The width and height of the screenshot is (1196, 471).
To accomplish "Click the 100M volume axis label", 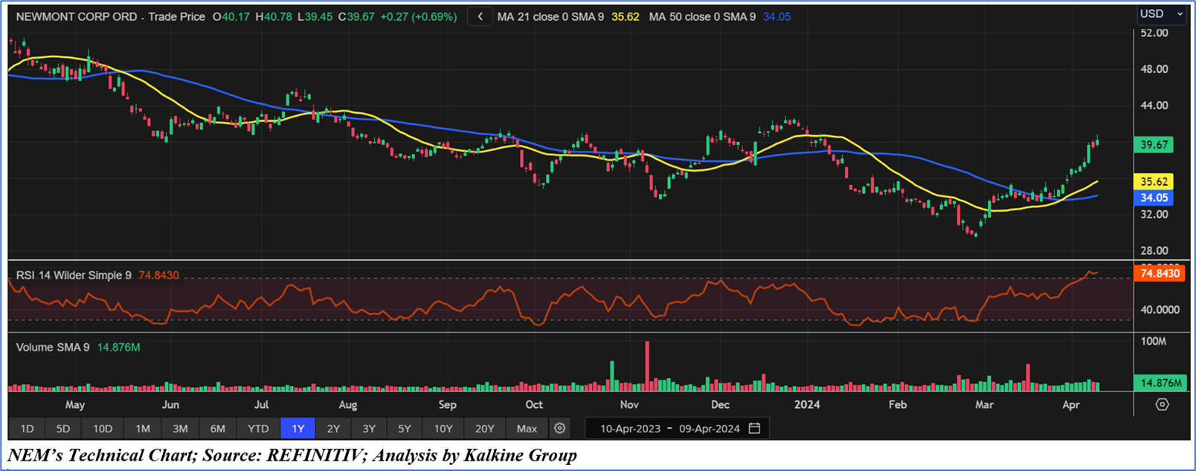I will coord(1154,341).
